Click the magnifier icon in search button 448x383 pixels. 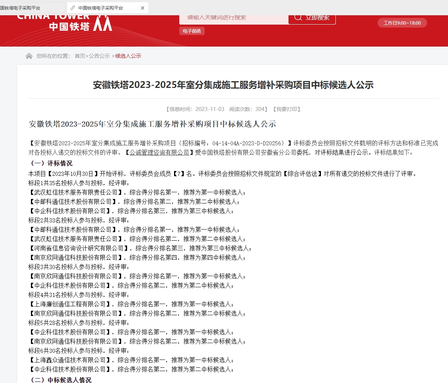[298, 18]
